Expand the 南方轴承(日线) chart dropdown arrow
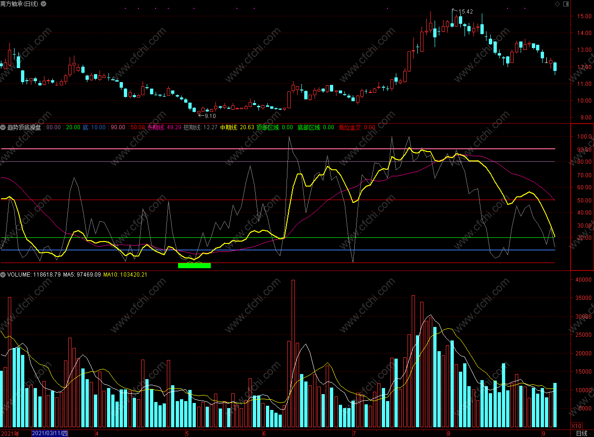 click(x=43, y=4)
